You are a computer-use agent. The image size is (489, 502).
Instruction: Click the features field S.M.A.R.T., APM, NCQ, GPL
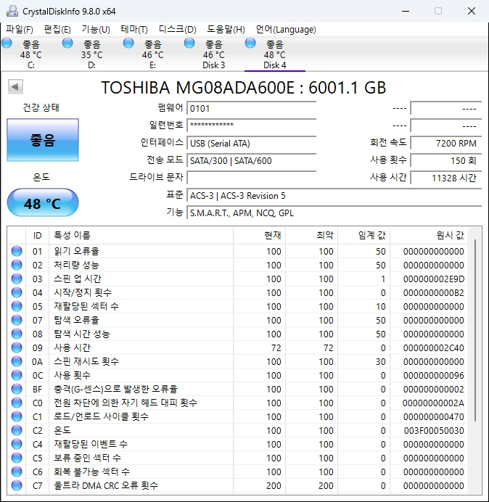[334, 213]
